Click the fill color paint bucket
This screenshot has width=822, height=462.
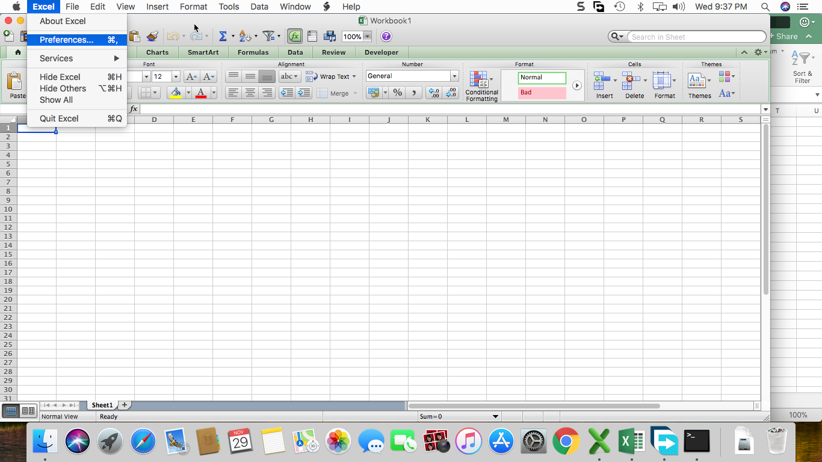(x=176, y=93)
